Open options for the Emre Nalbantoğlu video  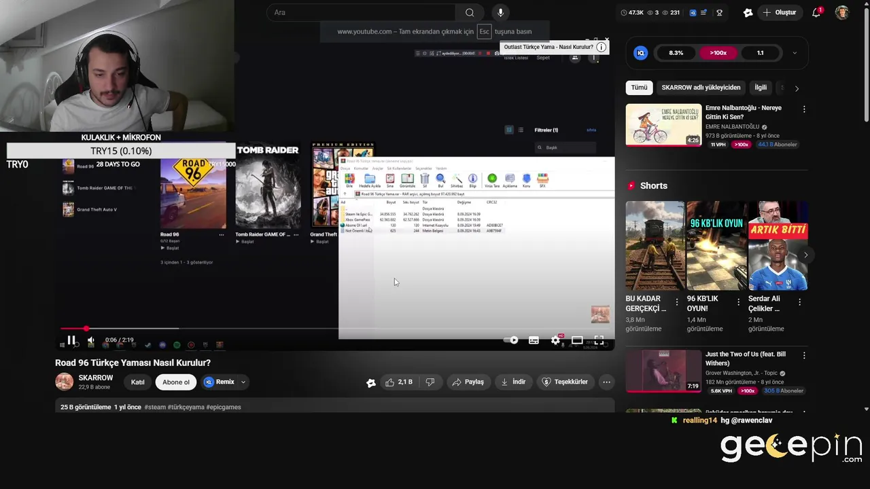pos(804,109)
